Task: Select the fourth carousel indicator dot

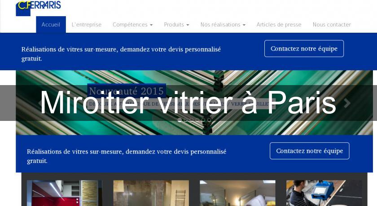Action: (197, 120)
